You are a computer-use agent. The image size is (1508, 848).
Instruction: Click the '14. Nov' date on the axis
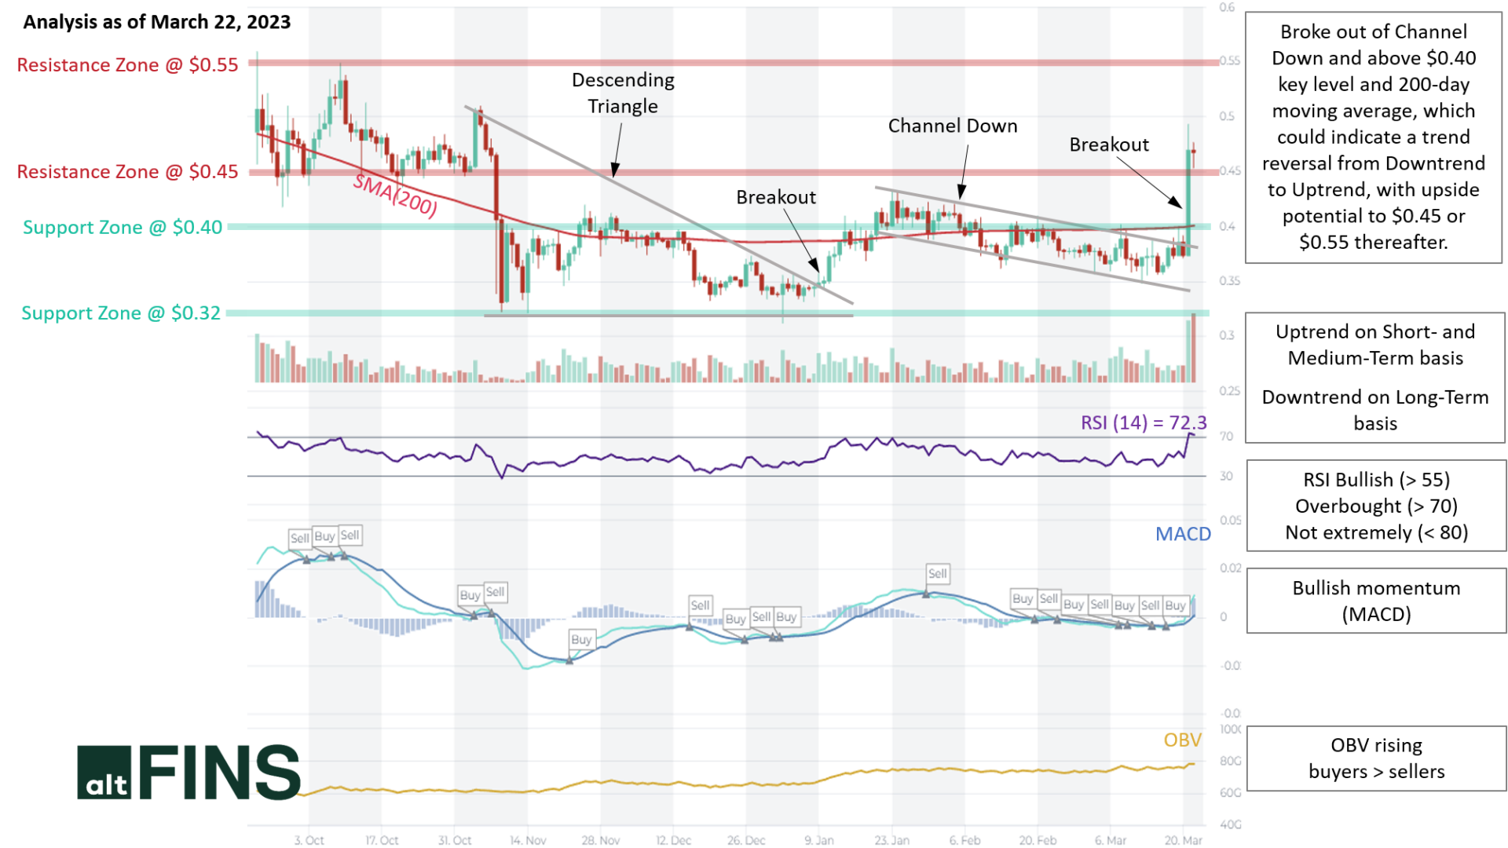click(528, 840)
